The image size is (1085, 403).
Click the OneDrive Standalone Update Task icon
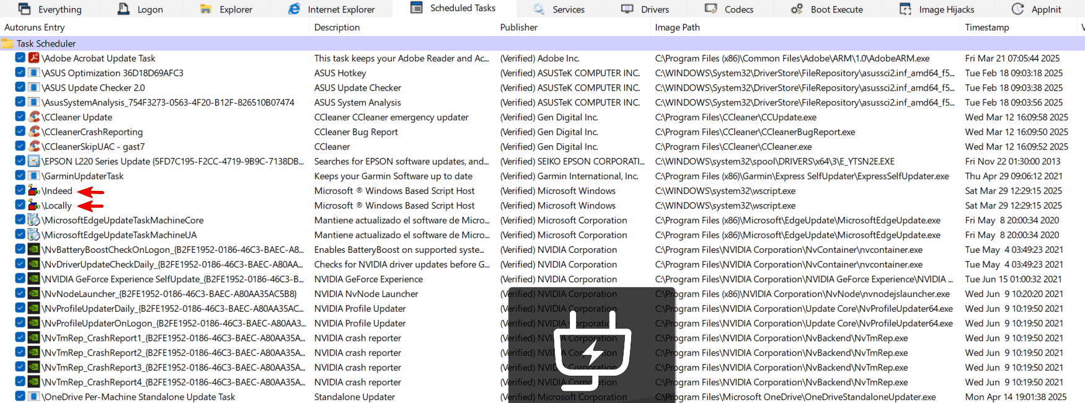coord(34,397)
